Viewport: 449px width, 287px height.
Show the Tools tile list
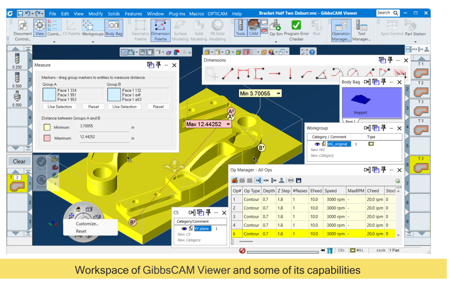click(240, 28)
